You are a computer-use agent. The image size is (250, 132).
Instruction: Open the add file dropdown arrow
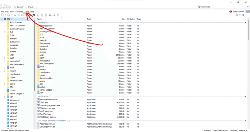(x=11, y=15)
